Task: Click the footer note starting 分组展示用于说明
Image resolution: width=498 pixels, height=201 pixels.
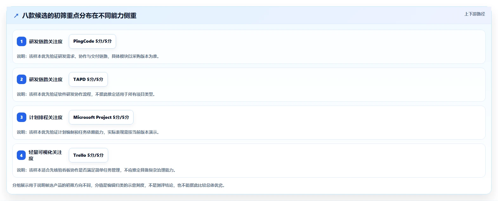Action: coord(119,185)
